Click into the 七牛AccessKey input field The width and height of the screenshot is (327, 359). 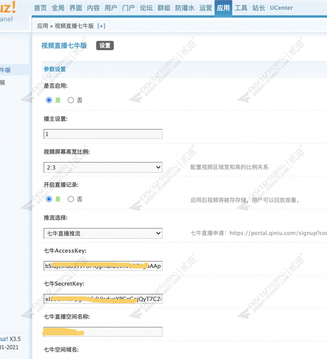pos(103,266)
